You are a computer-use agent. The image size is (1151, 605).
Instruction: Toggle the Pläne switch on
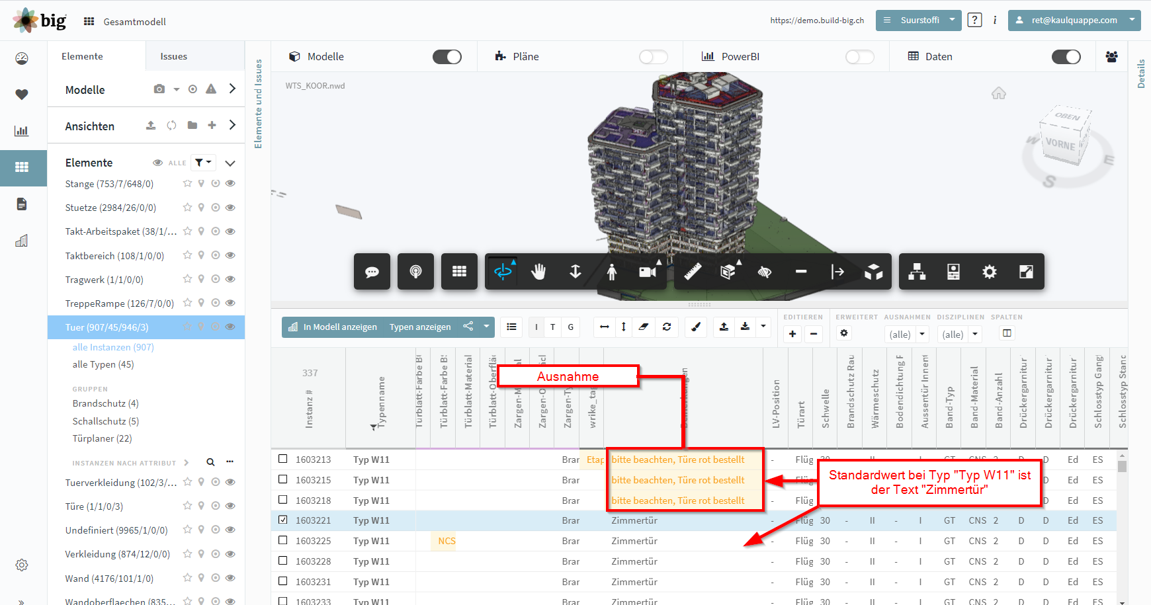click(654, 57)
